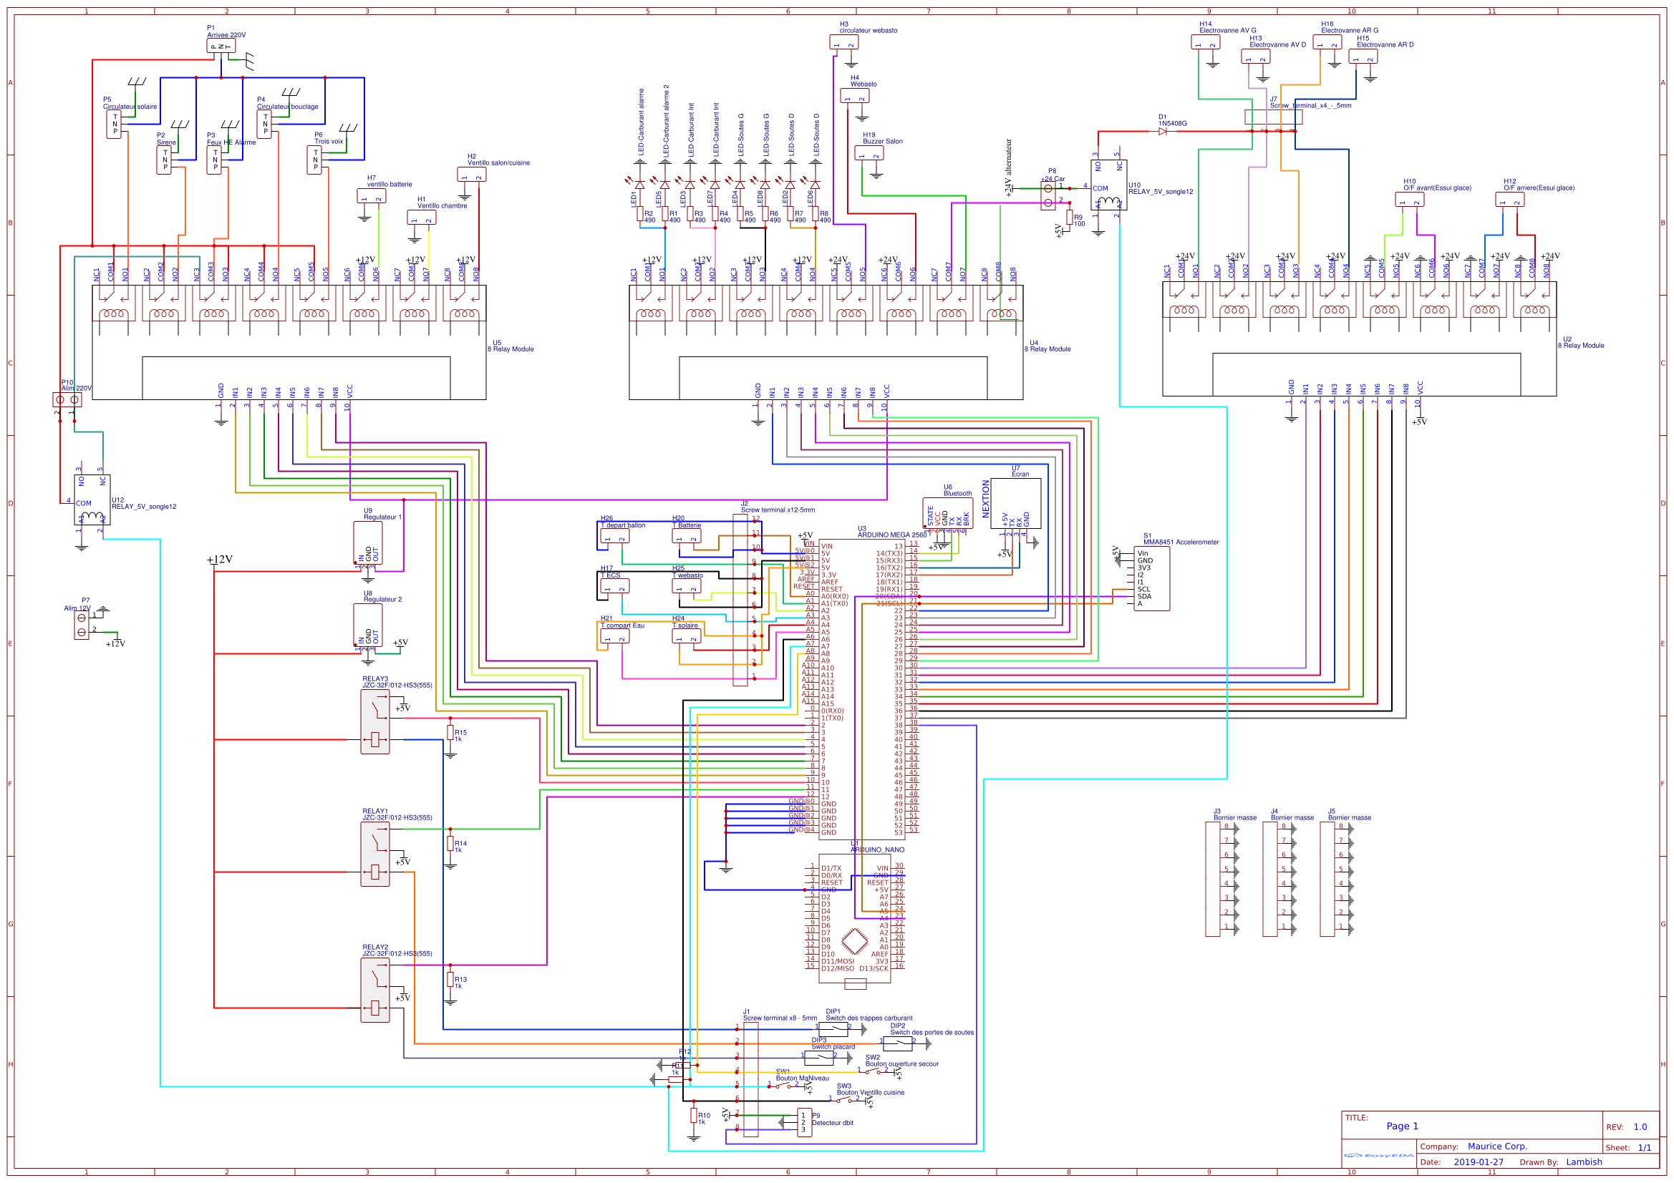Click the RELAY3 JZC-32F relay component

pos(374,721)
